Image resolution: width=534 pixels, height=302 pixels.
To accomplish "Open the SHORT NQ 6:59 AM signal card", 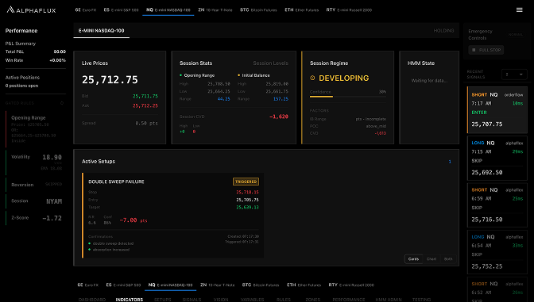I will [497, 205].
